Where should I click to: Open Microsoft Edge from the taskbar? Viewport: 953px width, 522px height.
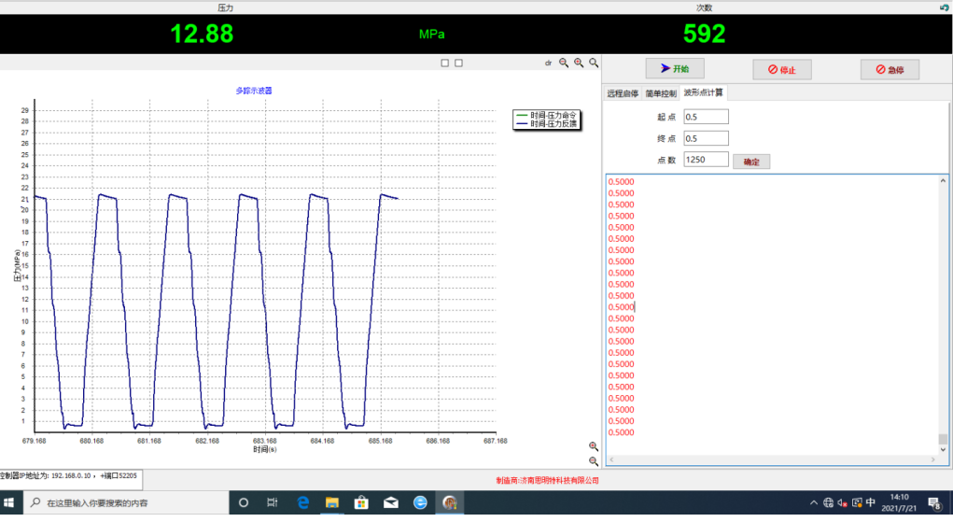click(302, 502)
